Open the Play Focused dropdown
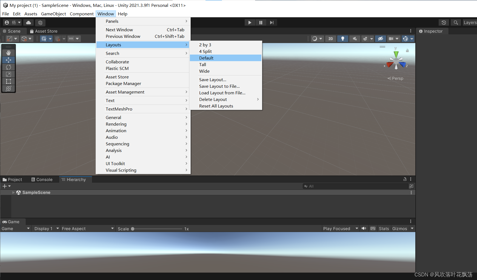477x280 pixels. click(341, 228)
